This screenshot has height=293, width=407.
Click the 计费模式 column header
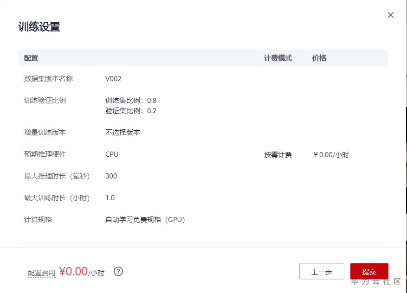(278, 57)
